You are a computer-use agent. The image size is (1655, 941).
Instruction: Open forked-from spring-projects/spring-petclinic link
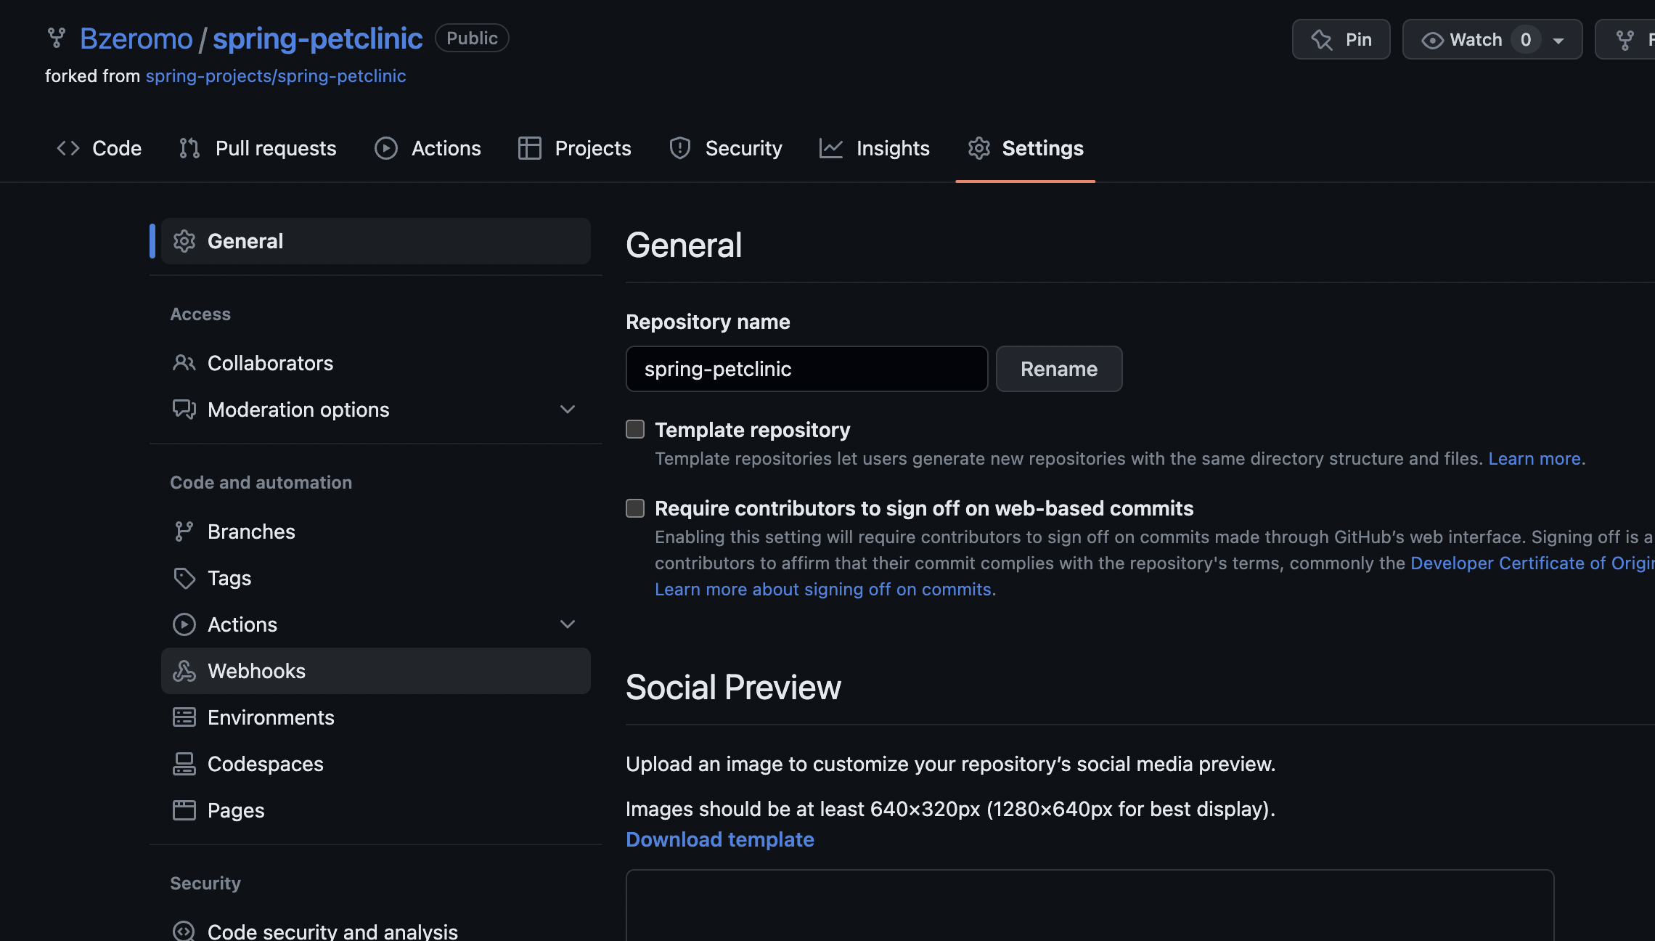[276, 76]
